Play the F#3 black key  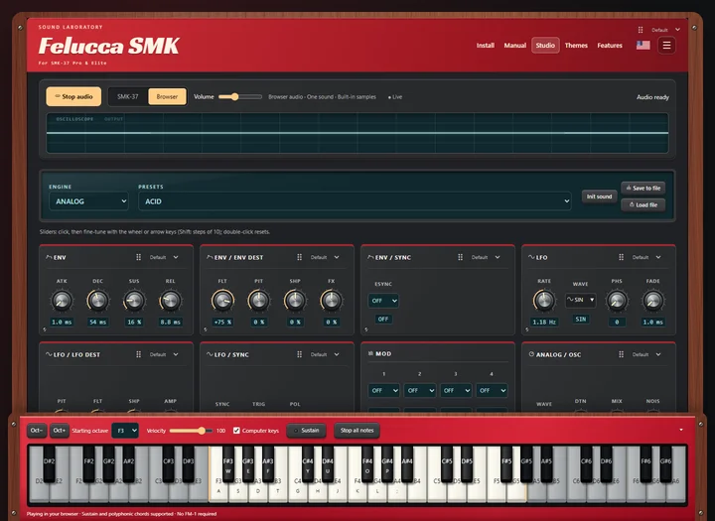click(x=228, y=464)
